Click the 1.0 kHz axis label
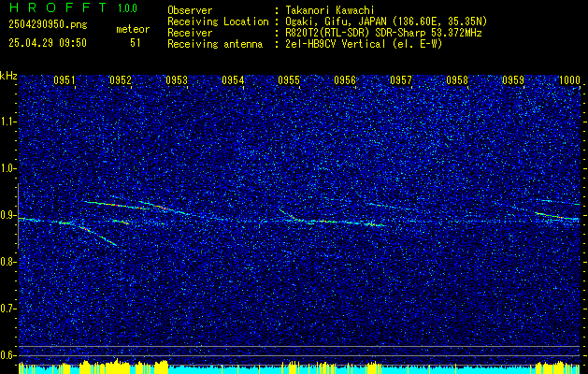The width and height of the screenshot is (588, 374). 7,169
